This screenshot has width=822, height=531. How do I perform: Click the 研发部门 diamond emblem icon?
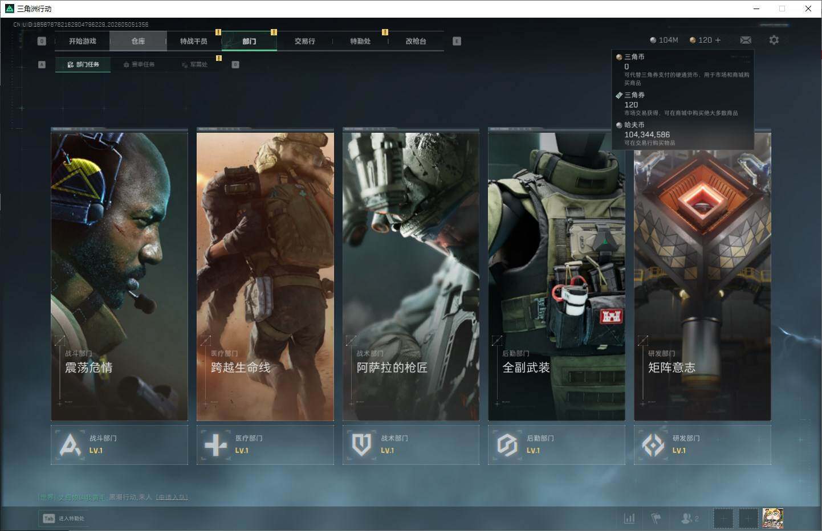(653, 445)
